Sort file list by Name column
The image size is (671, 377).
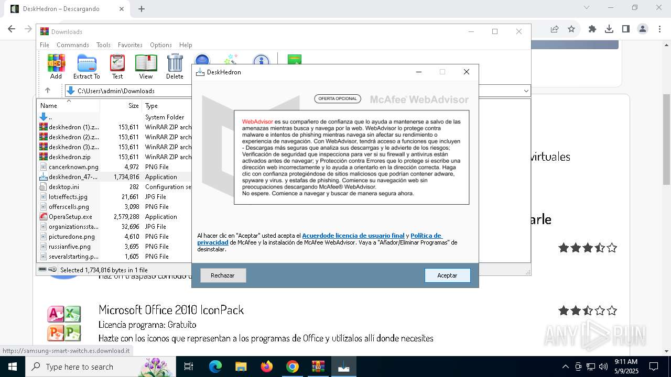[69, 105]
